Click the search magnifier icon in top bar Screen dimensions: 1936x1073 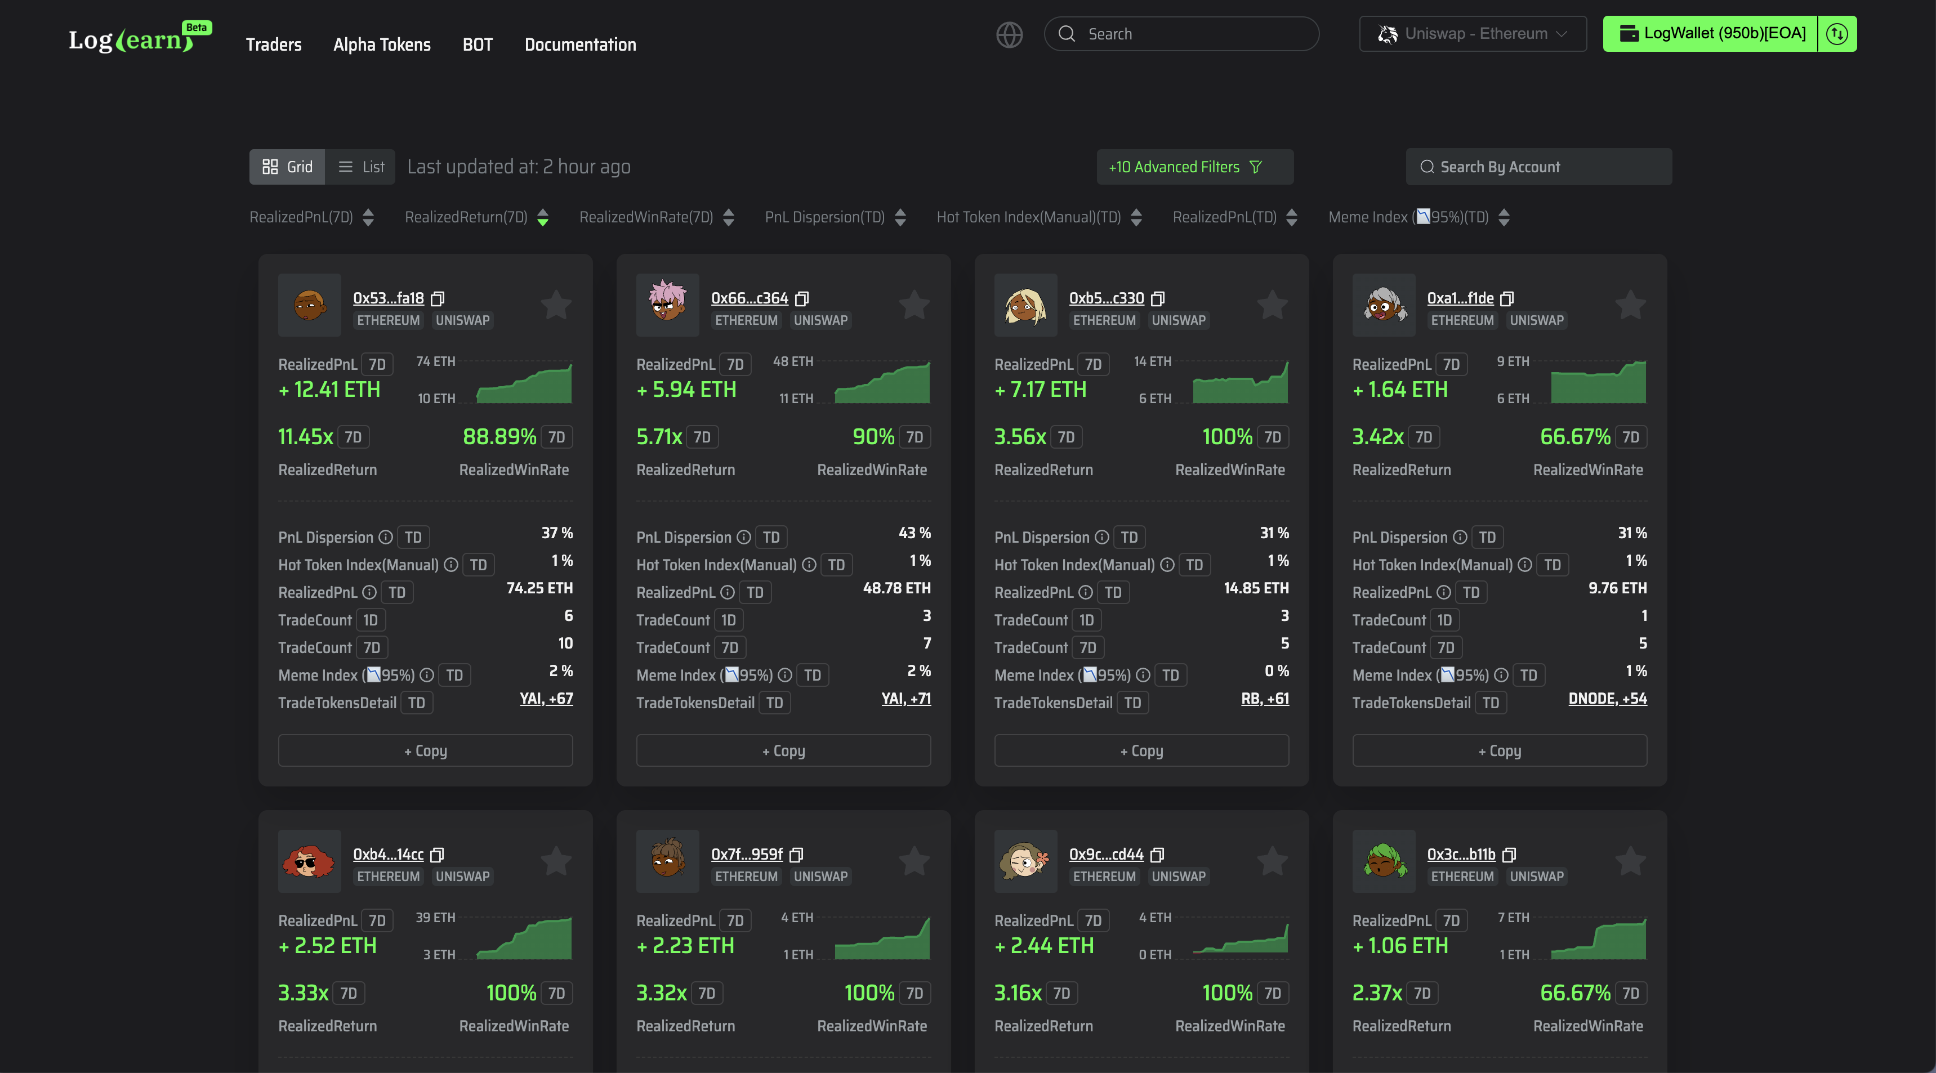point(1067,34)
